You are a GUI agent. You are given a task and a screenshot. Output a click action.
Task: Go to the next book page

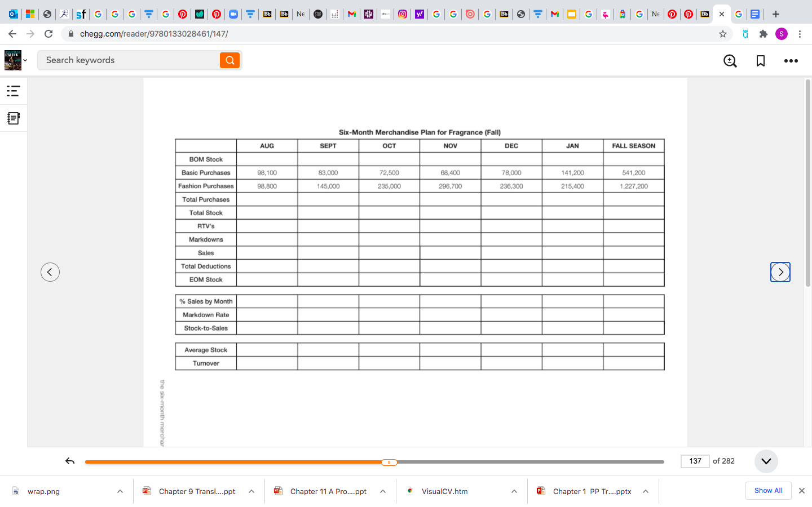pyautogui.click(x=780, y=272)
